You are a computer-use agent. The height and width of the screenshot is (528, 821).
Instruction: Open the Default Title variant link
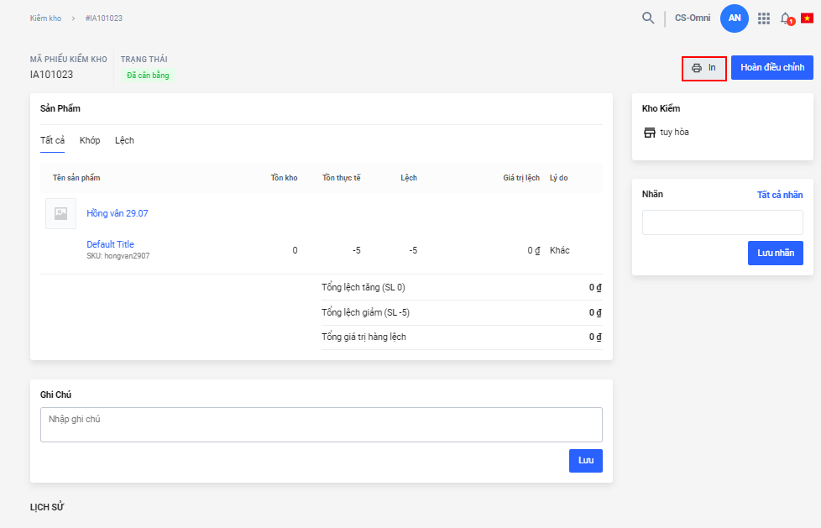click(110, 244)
